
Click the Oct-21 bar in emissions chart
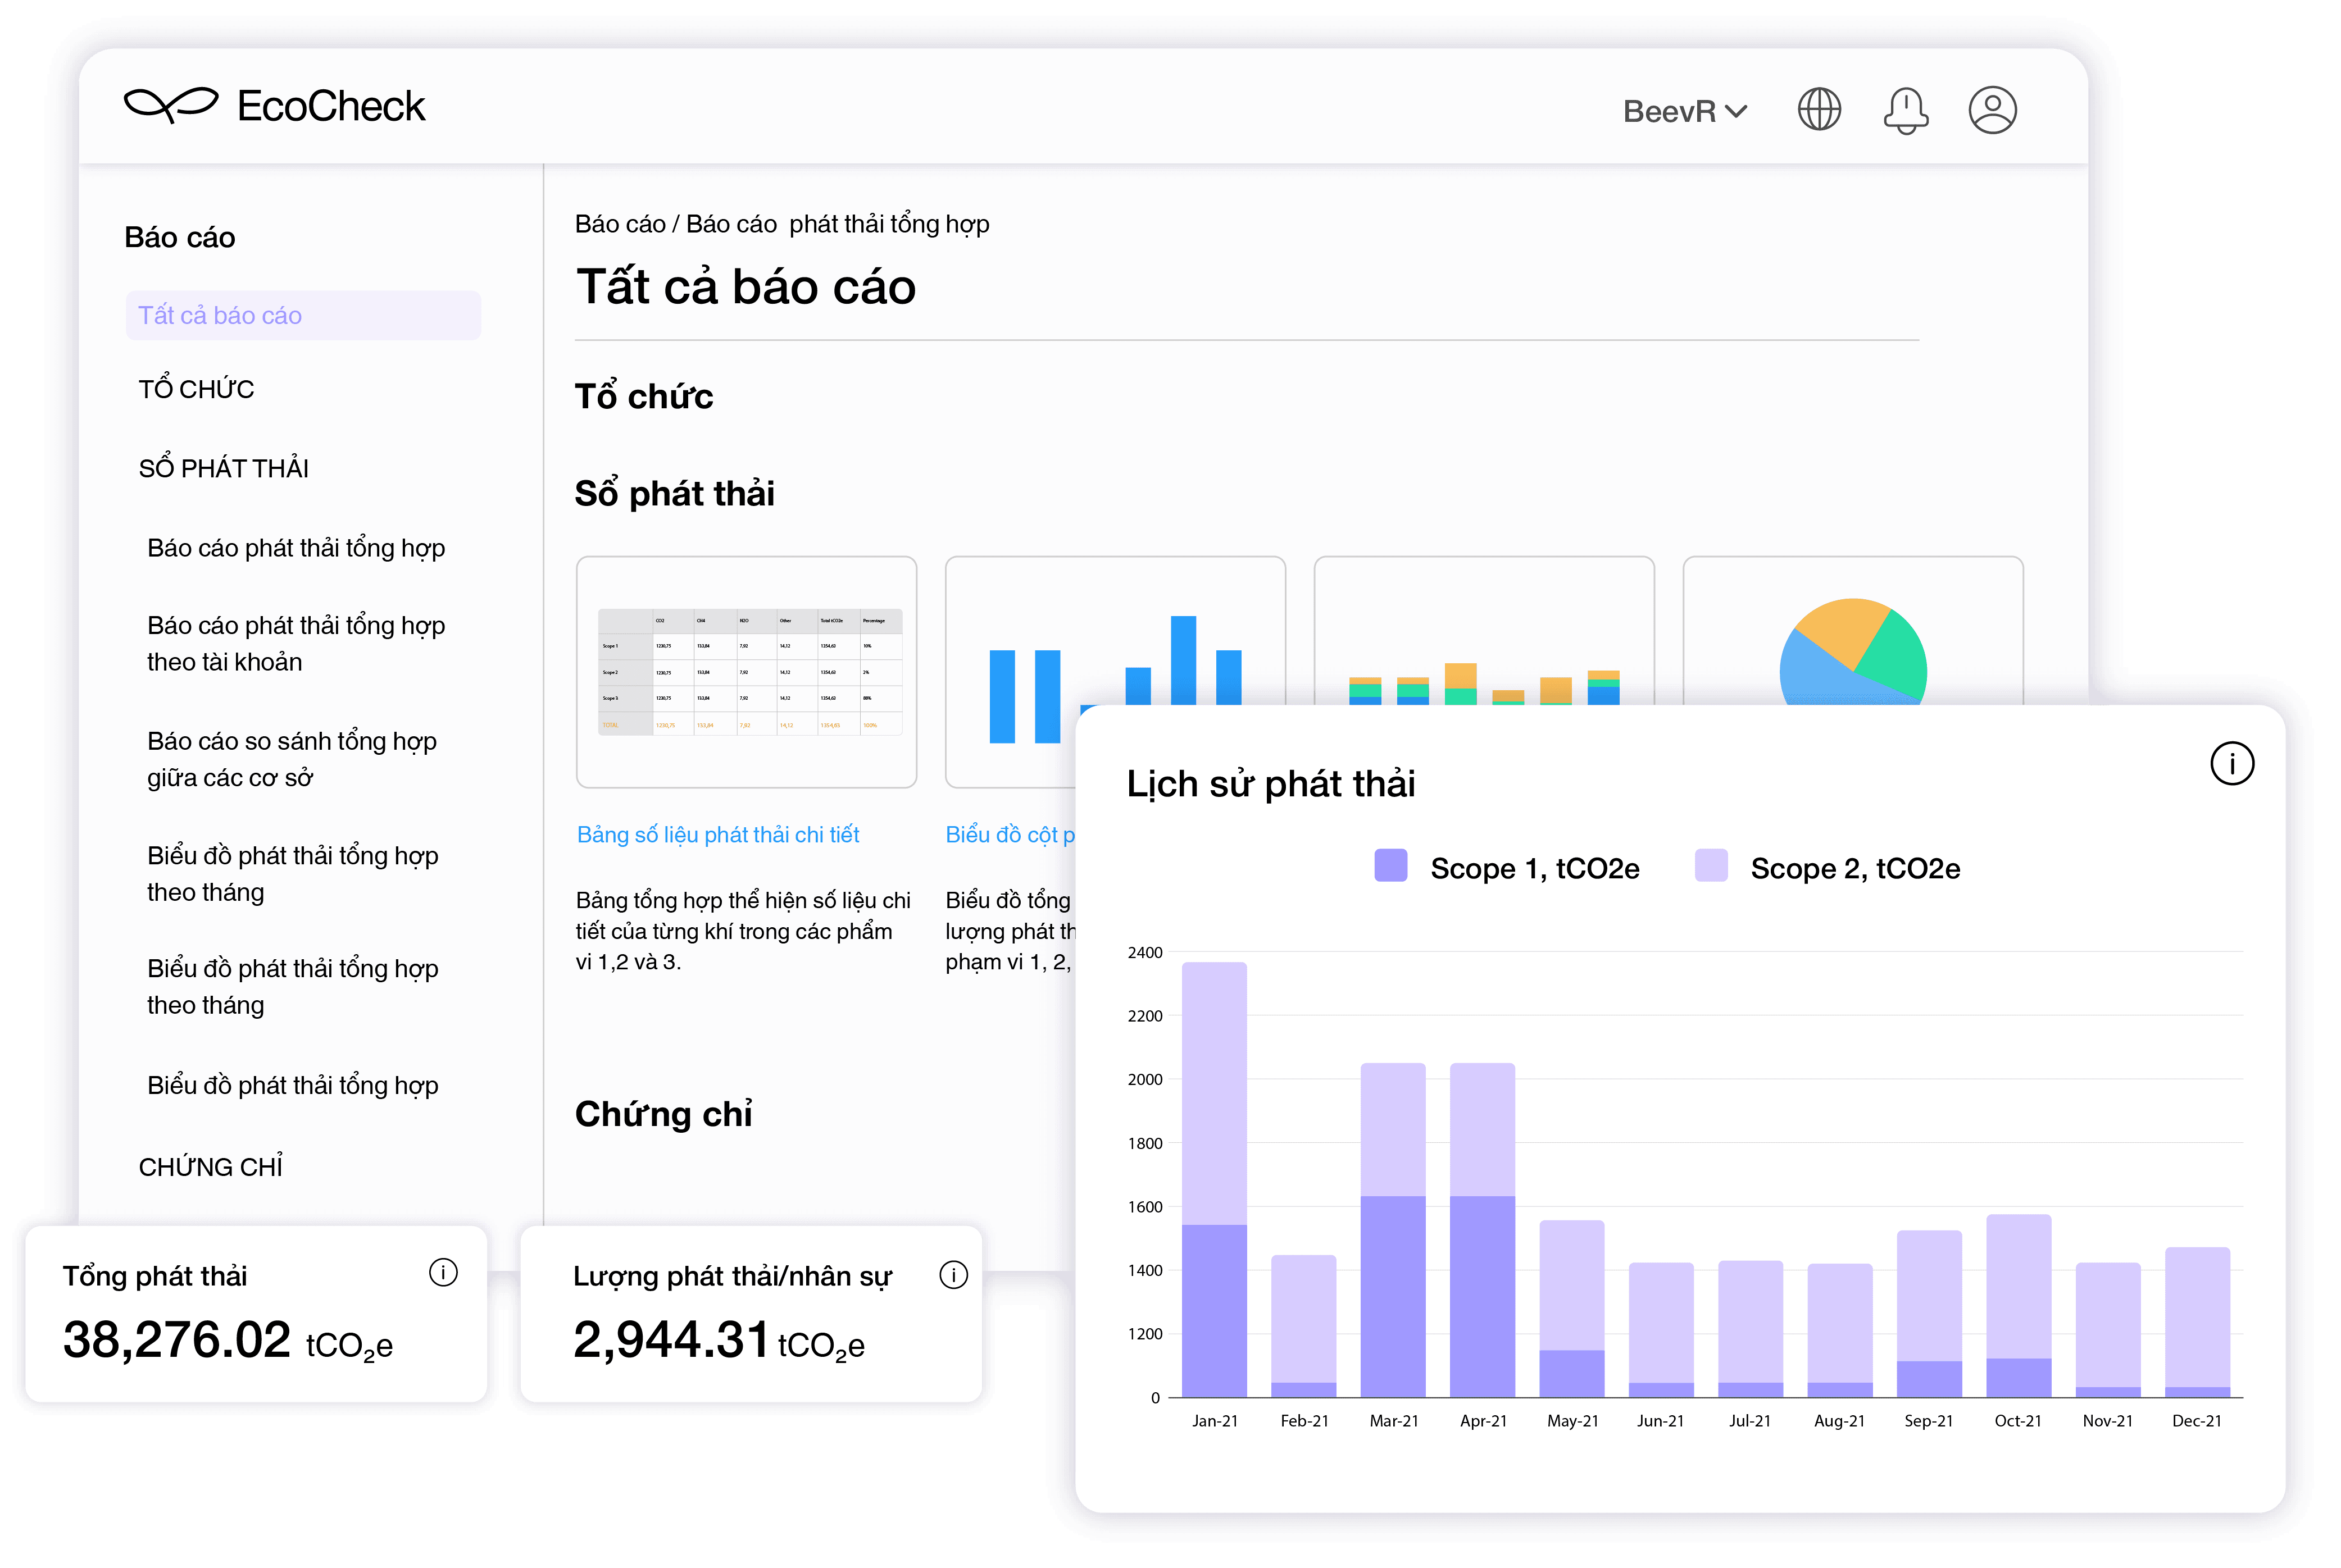coord(2018,1306)
